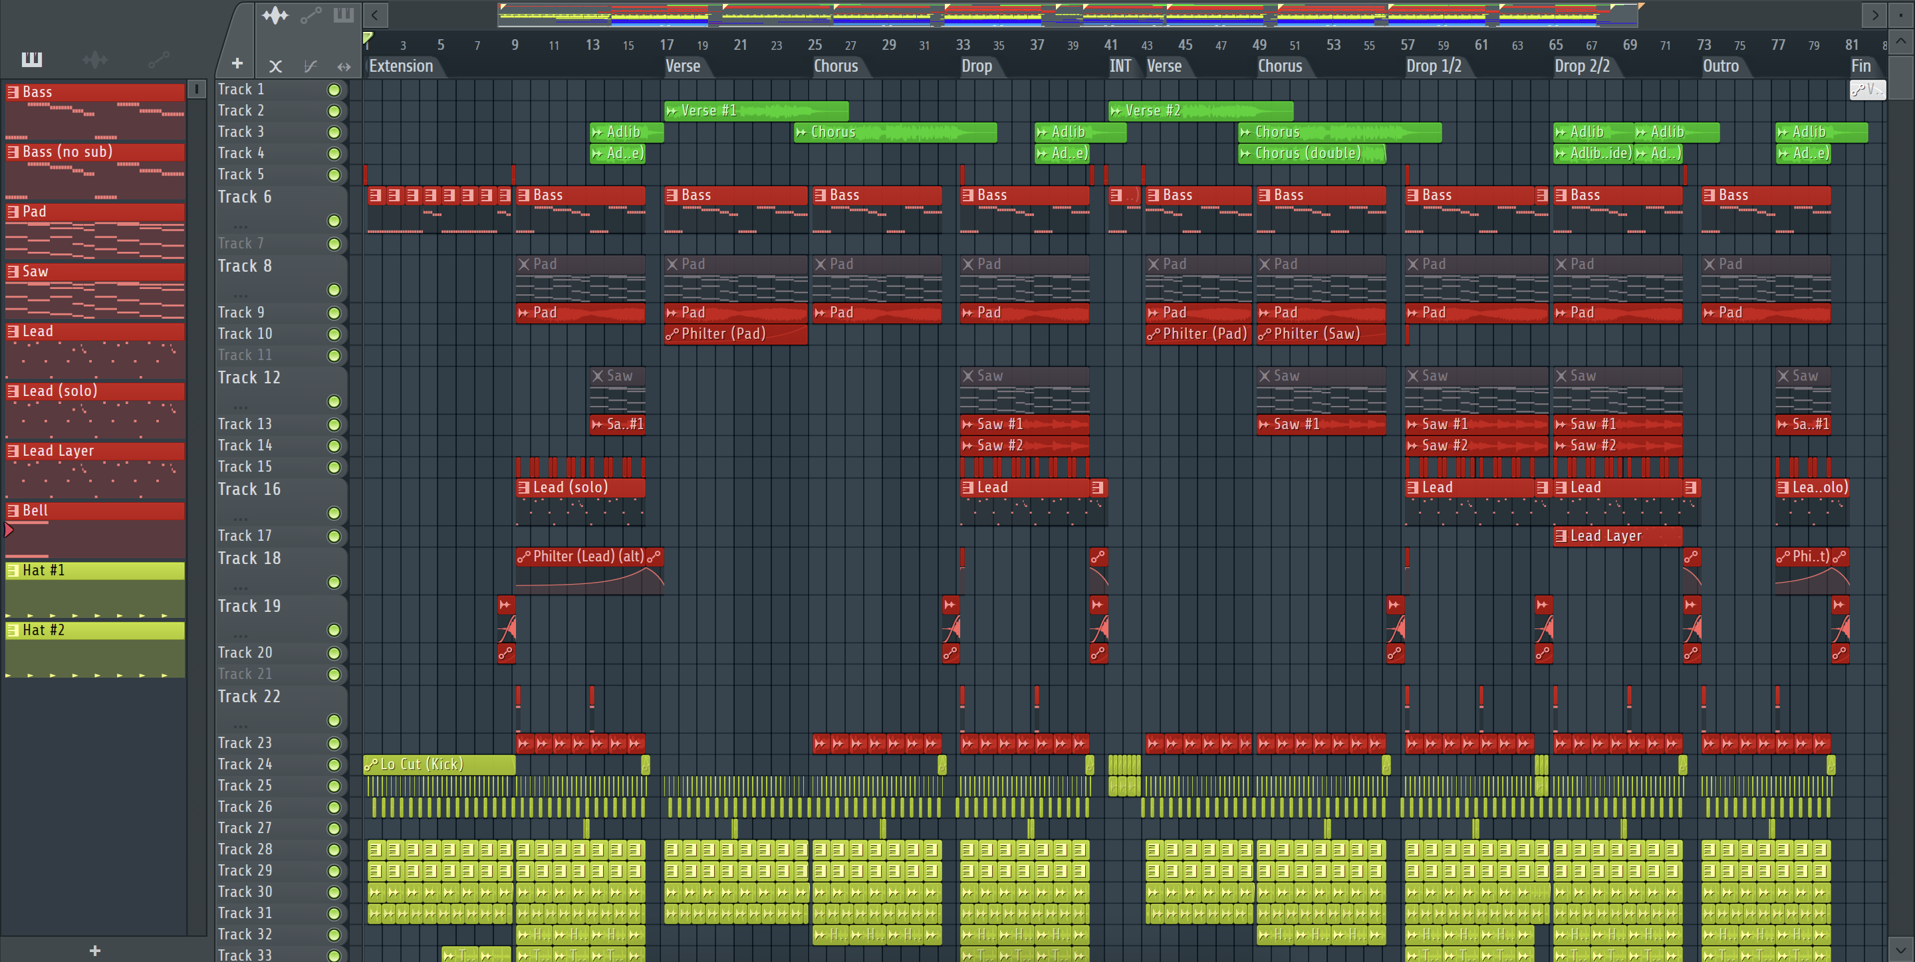Click the right arrow beside playlist overview
Viewport: 1915px width, 962px height.
point(1875,15)
